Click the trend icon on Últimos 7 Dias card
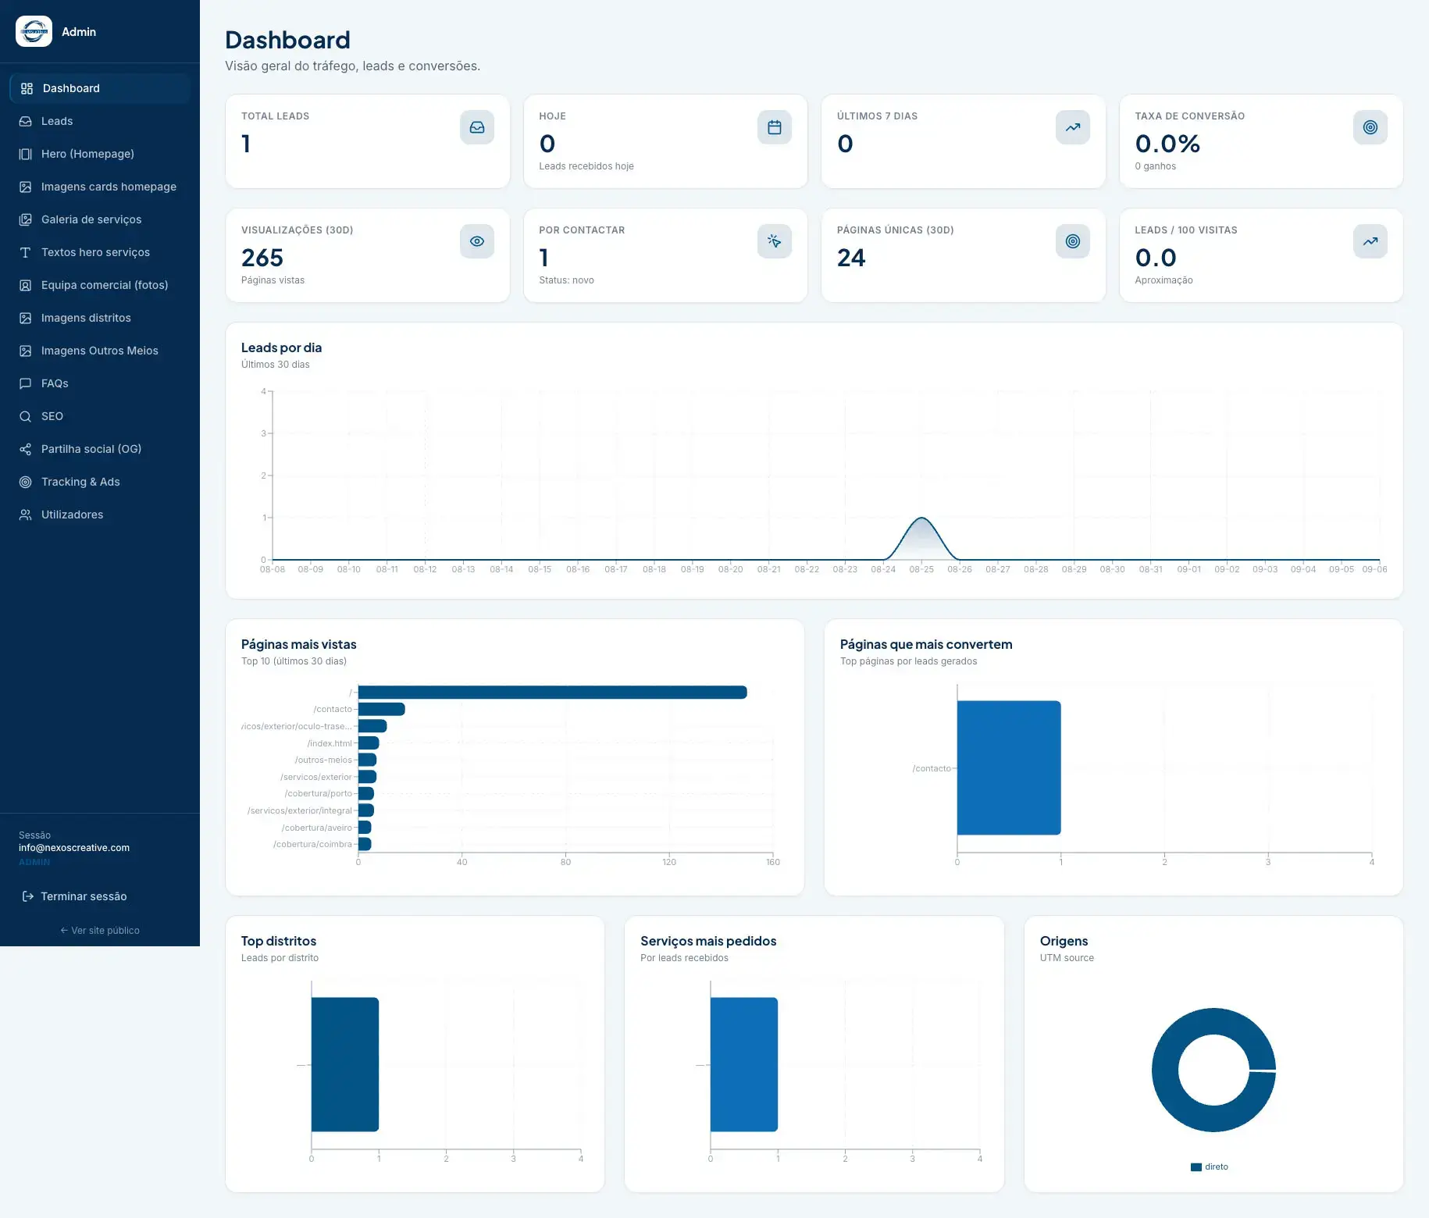Screen dimensions: 1429x1218 click(x=1073, y=127)
